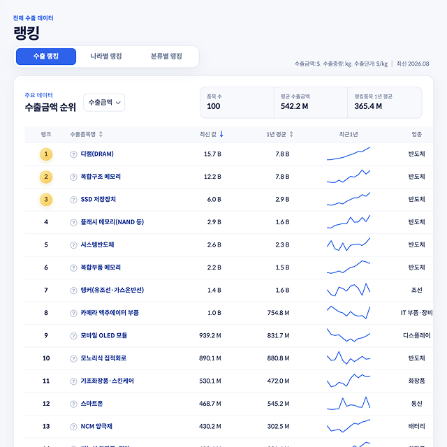Click the 545.2 M yearly average
This screenshot has height=447, width=447.
278,404
